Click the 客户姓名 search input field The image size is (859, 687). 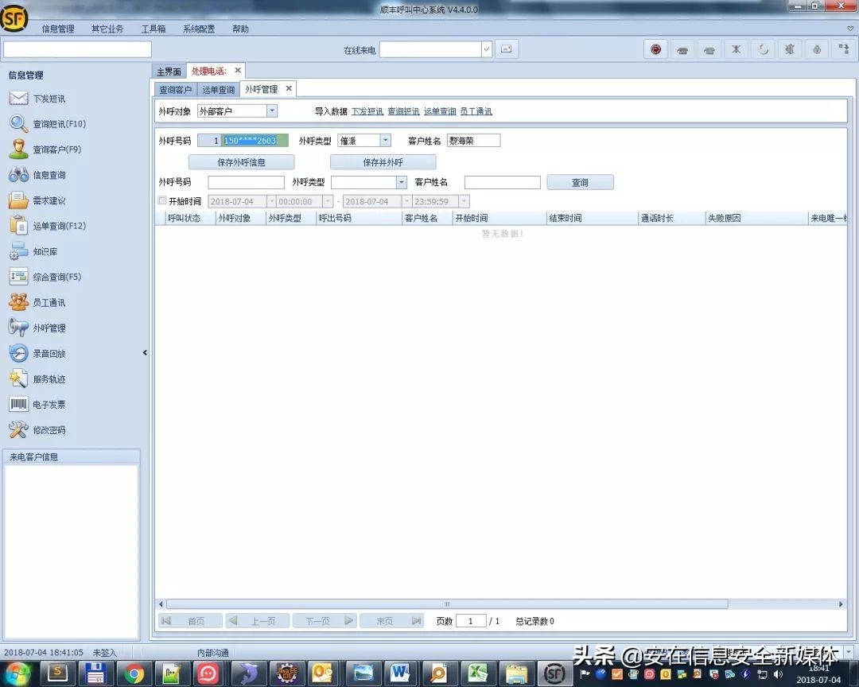coord(502,183)
